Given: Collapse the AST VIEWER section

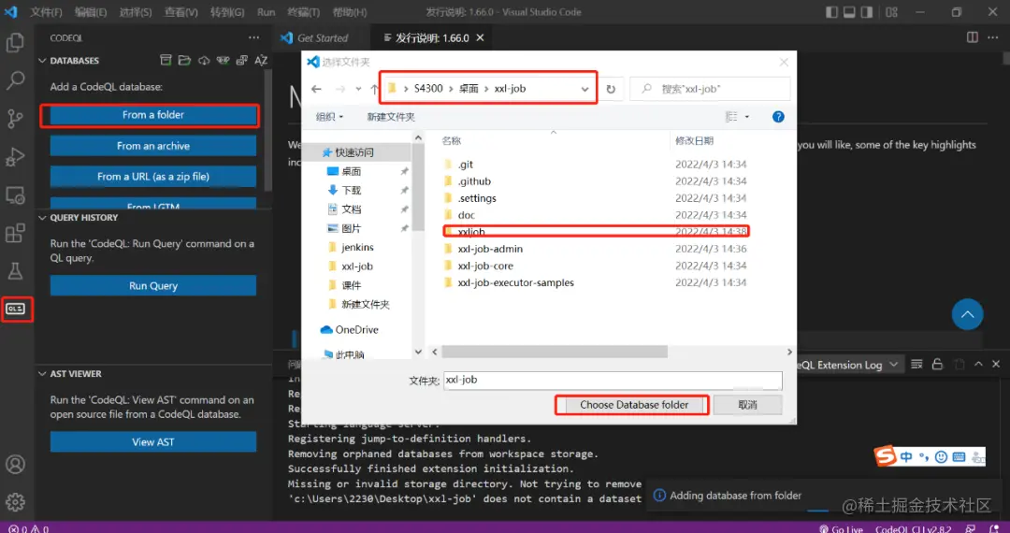Looking at the screenshot, I should (x=42, y=373).
